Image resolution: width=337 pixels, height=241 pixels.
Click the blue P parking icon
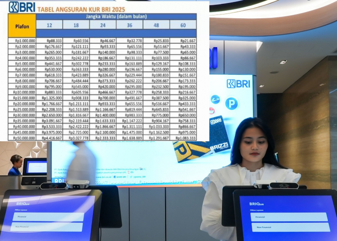coord(232,104)
